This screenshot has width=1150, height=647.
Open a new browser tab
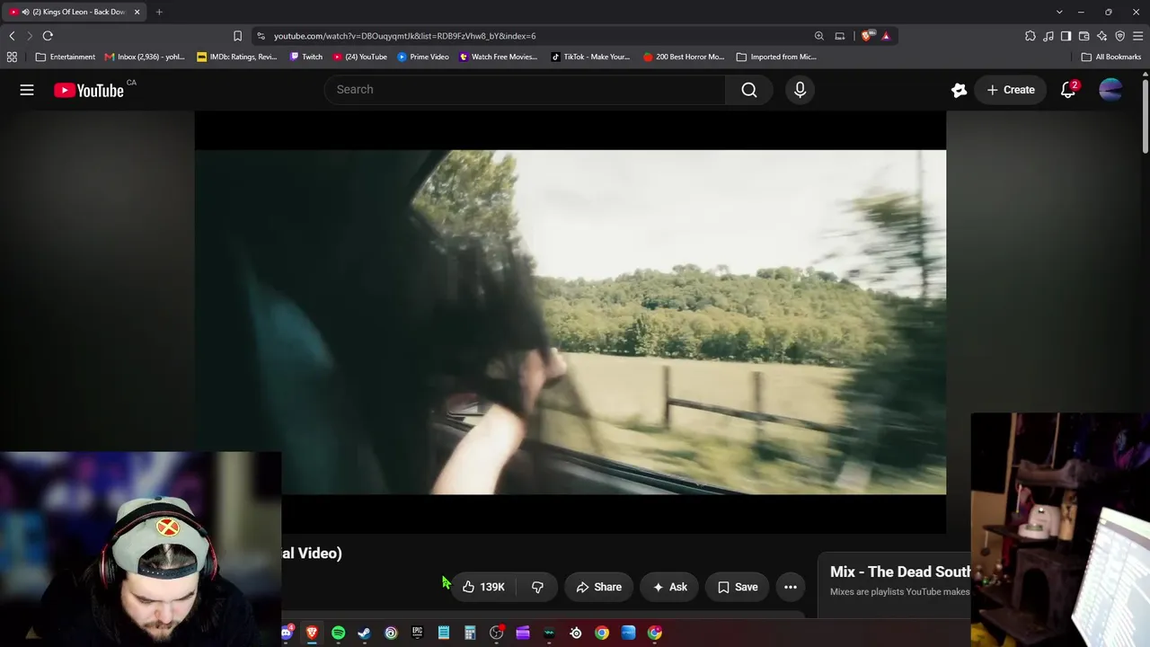(159, 12)
